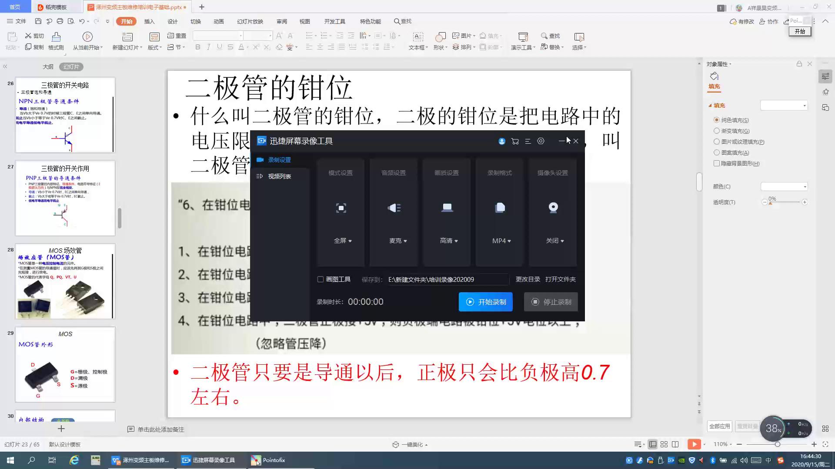Viewport: 835px width, 469px height.
Task: Select slide 26 三极管的开关电路 thumbnail
Action: pyautogui.click(x=65, y=115)
